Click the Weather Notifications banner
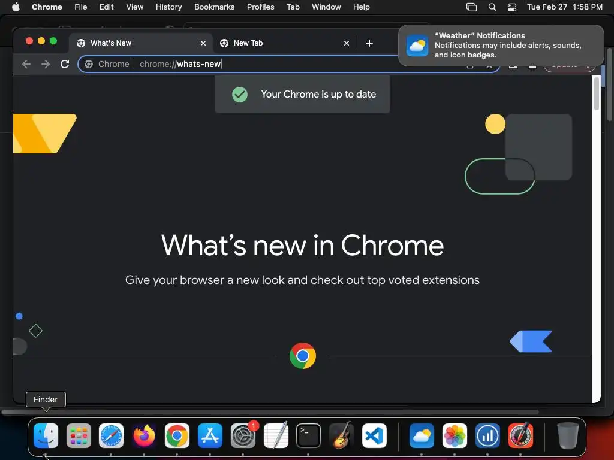Image resolution: width=614 pixels, height=460 pixels. pyautogui.click(x=501, y=46)
